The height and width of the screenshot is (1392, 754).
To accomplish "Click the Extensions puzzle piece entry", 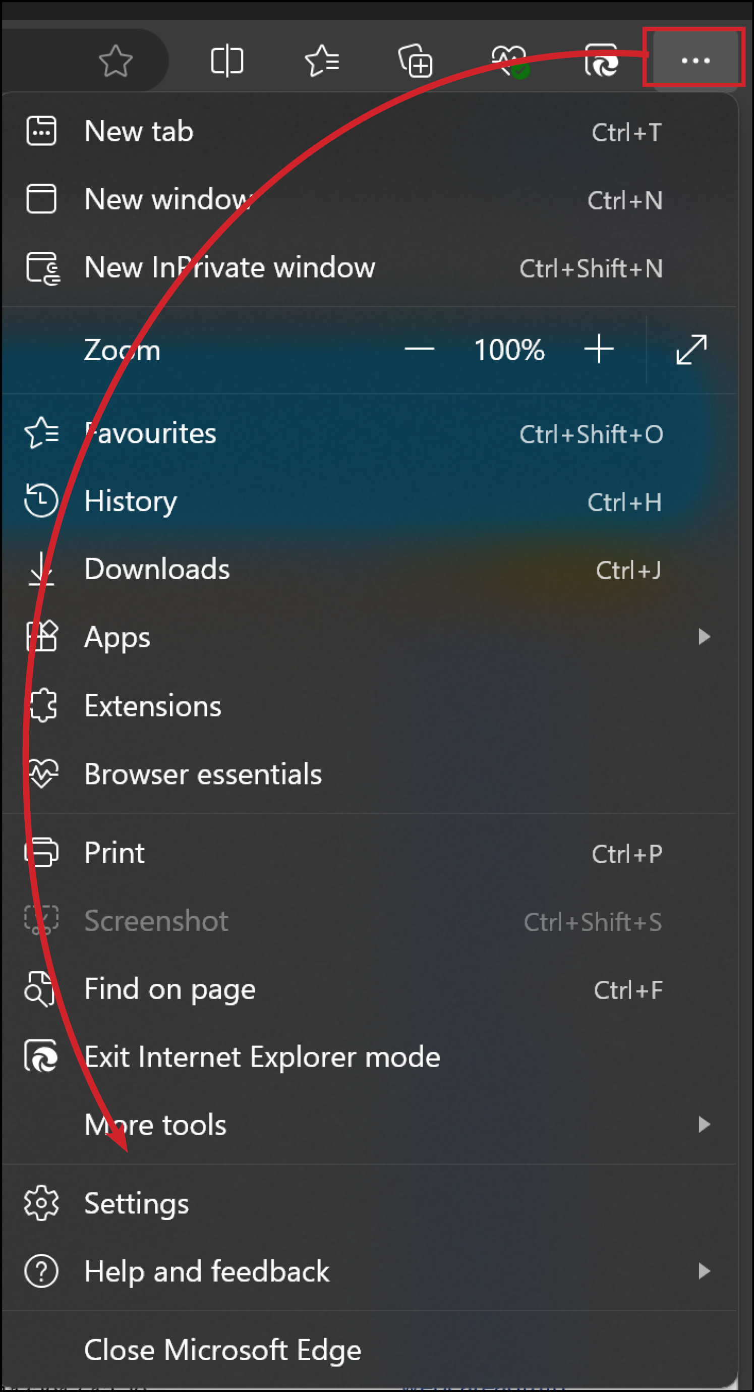I will (x=153, y=705).
